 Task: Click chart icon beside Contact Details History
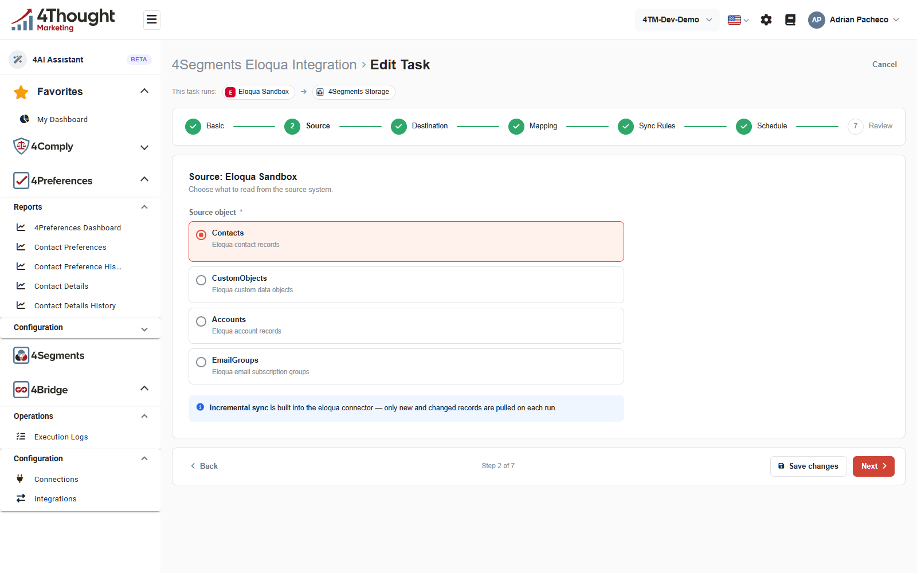[x=21, y=305]
